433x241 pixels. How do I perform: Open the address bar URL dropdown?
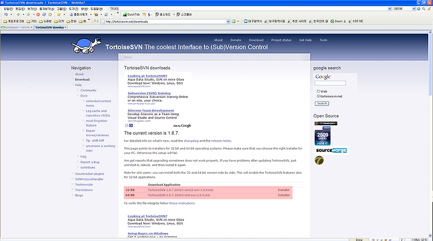click(x=228, y=22)
